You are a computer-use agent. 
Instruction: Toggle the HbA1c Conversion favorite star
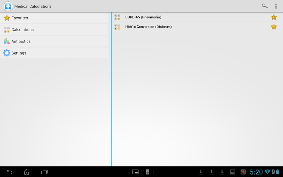(x=273, y=27)
